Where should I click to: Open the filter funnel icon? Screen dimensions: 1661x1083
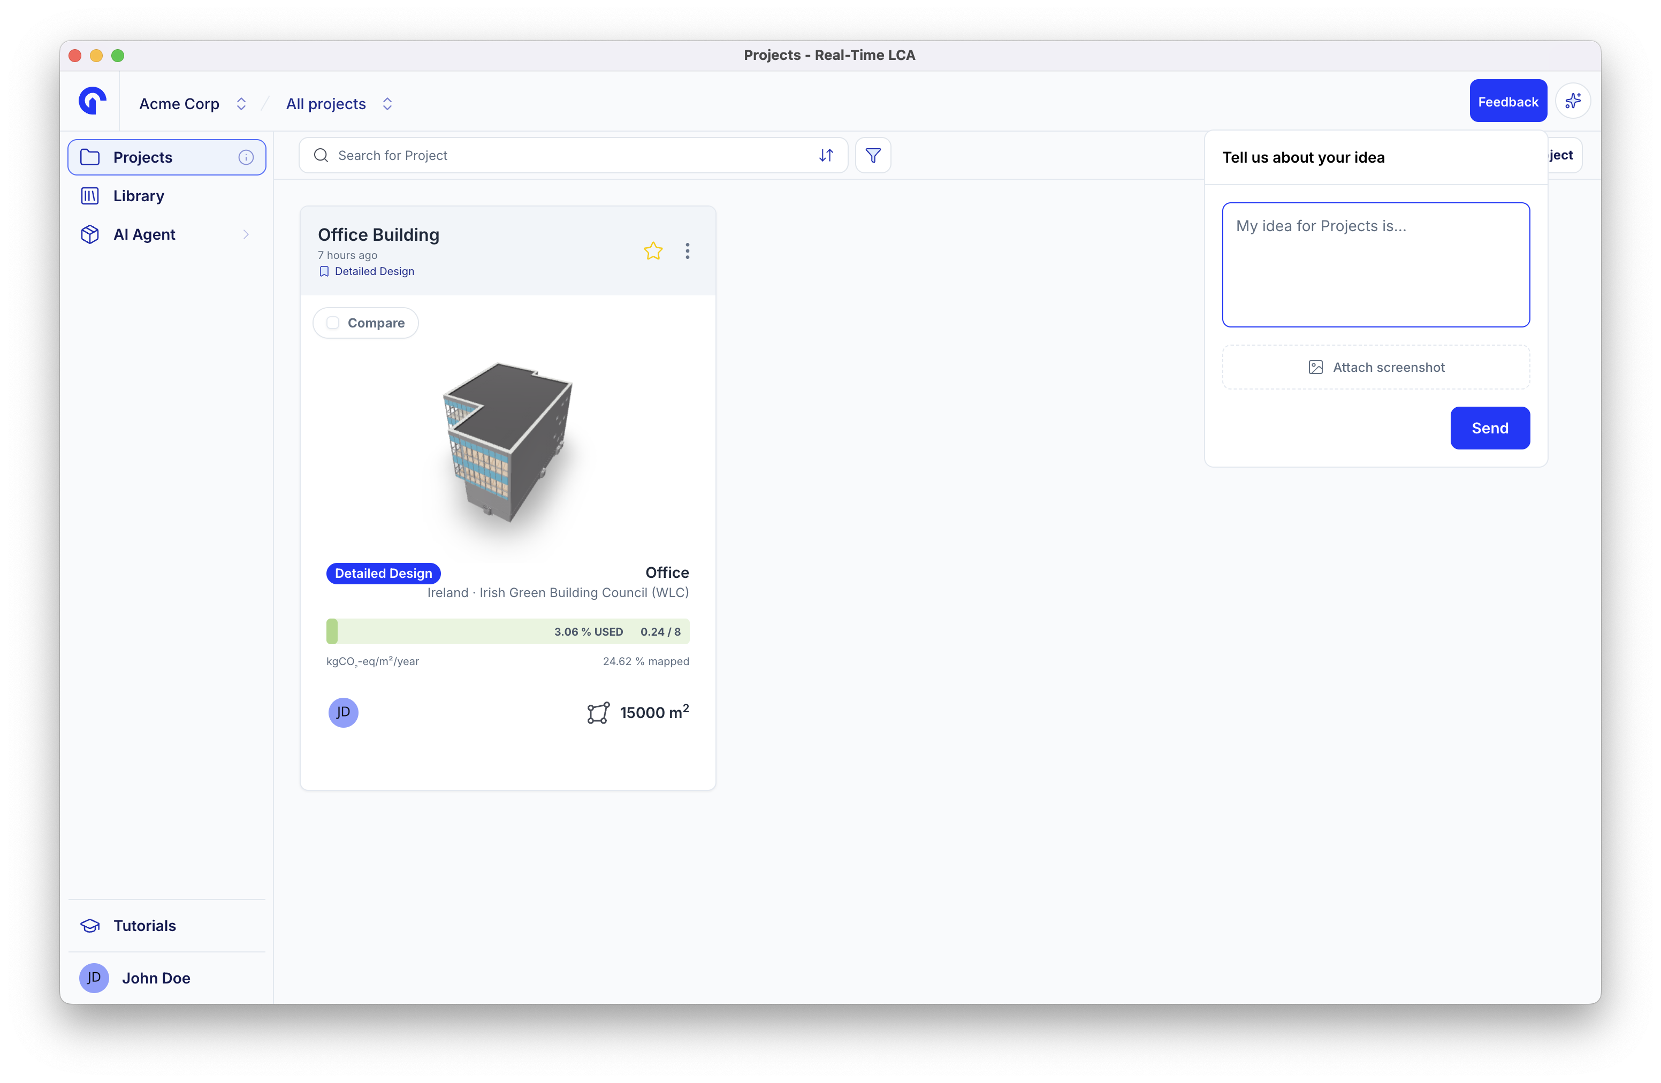872,155
